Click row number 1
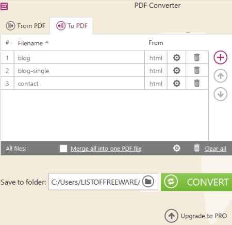The width and height of the screenshot is (232, 225). 7,57
